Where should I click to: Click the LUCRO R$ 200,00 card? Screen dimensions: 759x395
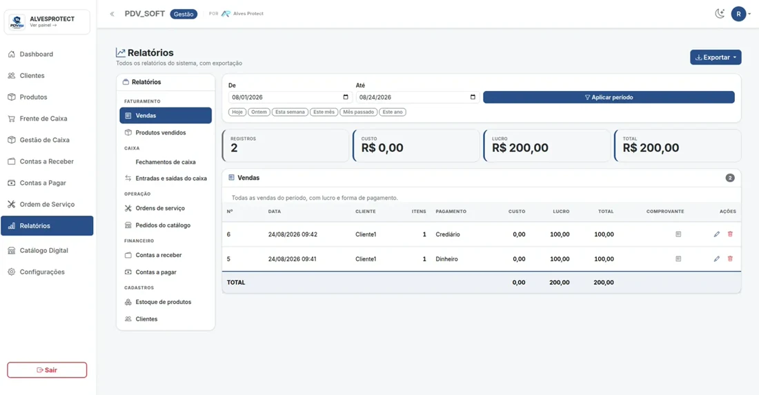pyautogui.click(x=546, y=145)
